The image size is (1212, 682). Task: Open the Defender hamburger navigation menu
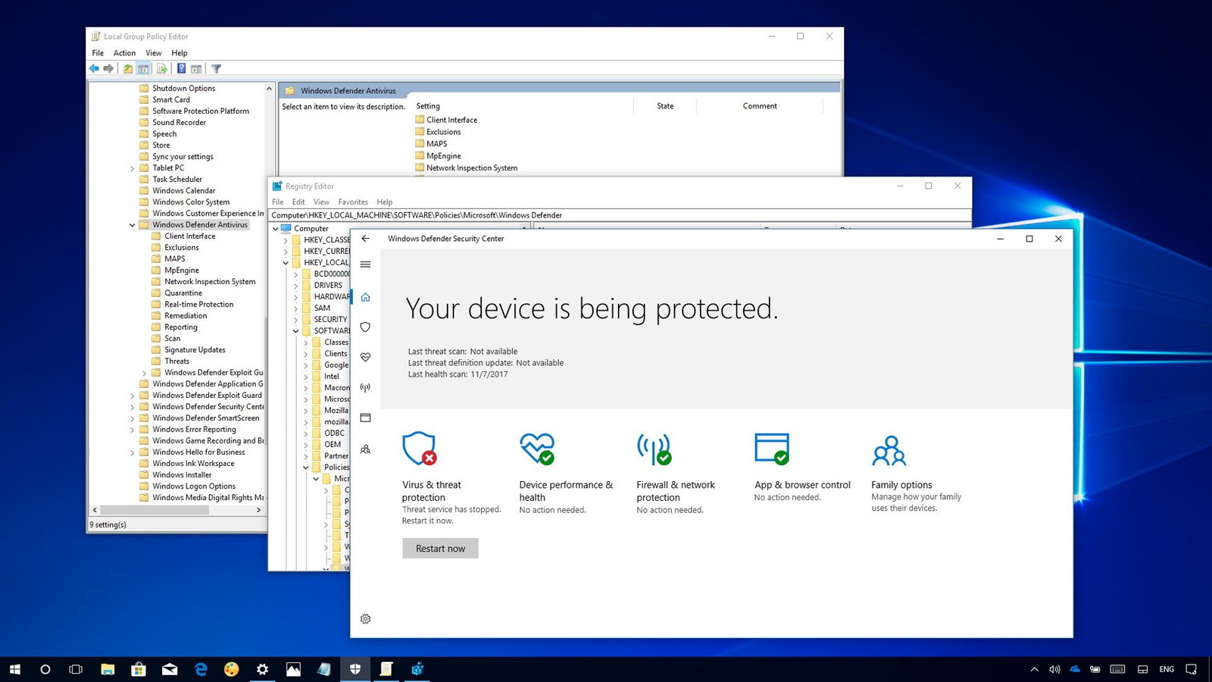pyautogui.click(x=366, y=264)
